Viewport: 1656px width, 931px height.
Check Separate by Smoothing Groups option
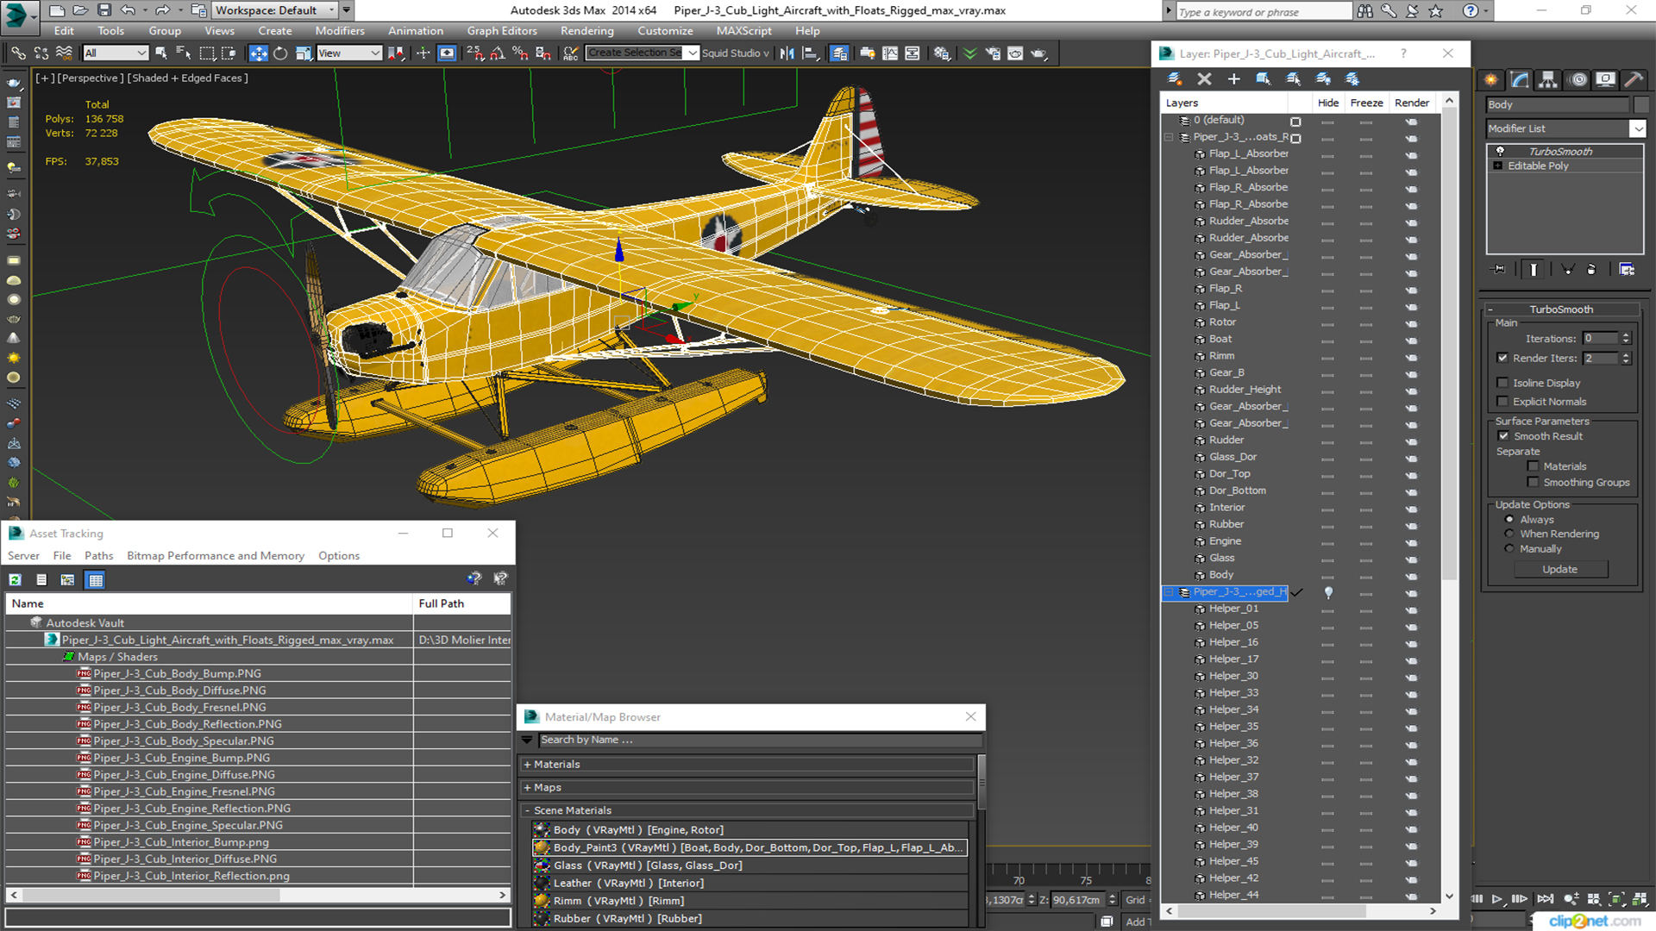coord(1533,483)
